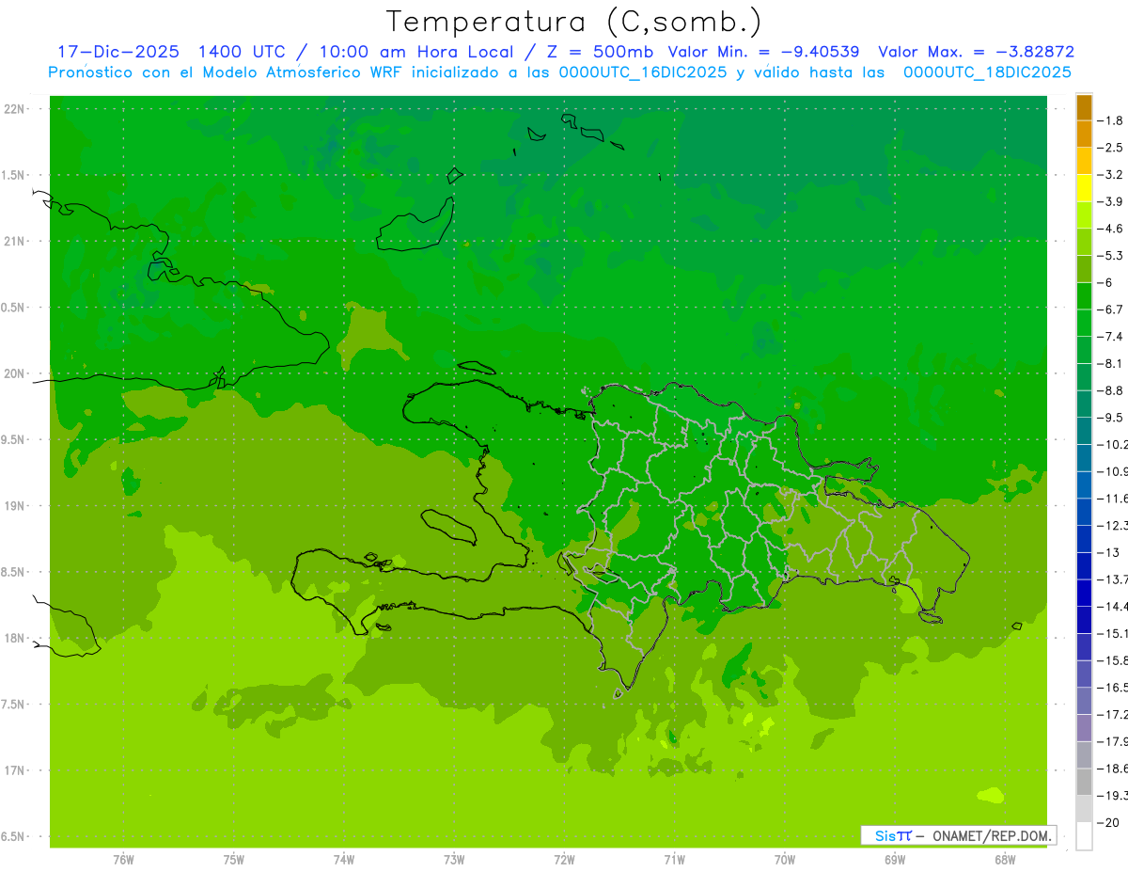
Task: Select the -20 colorbar label
Action: (x=1108, y=822)
